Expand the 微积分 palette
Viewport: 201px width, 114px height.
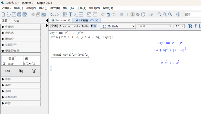tap(21, 39)
